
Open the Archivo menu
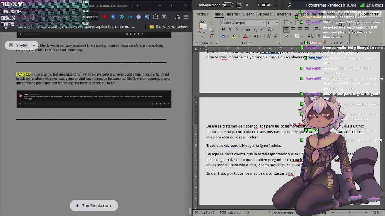coord(203,14)
